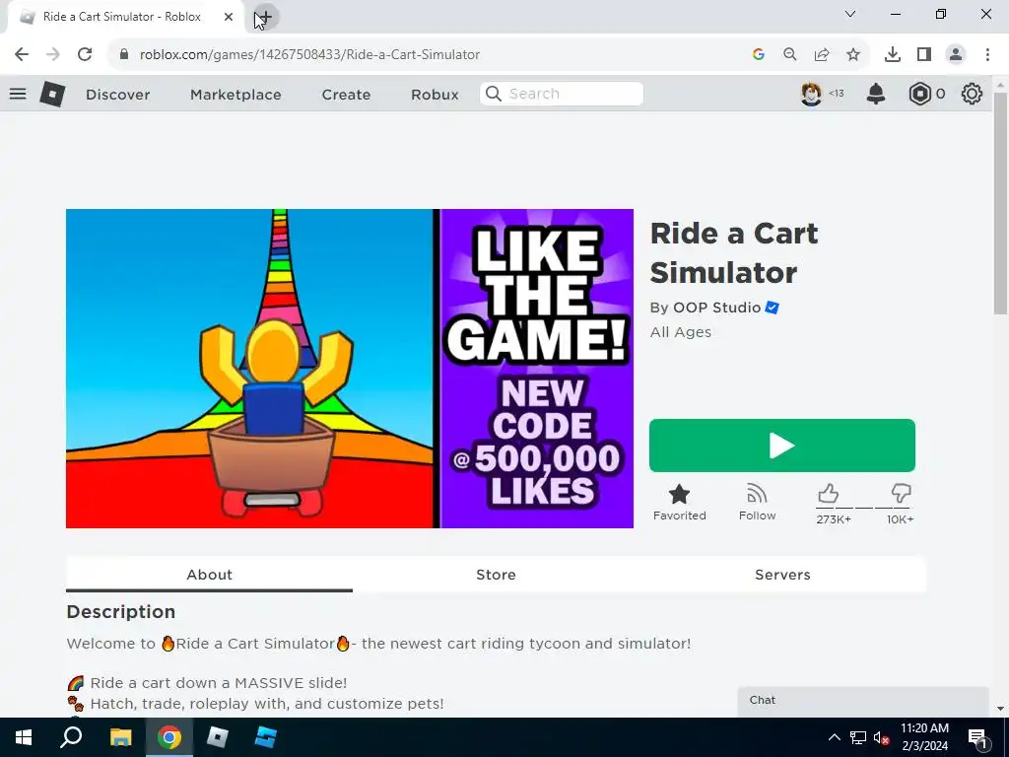Screen dimensions: 1009x757
Task: Open the Marketplace page
Action: click(x=235, y=95)
